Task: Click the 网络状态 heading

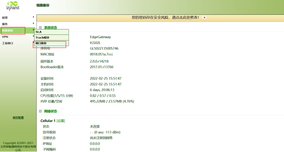Action: pyautogui.click(x=50, y=111)
